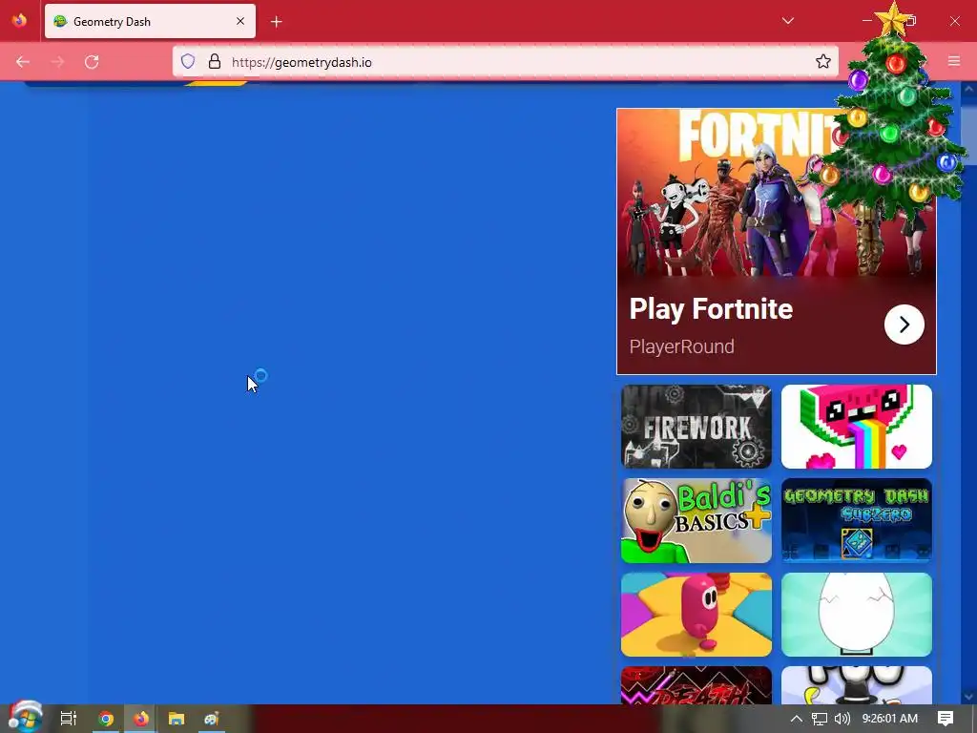Open the volume speaker tray icon
Image resolution: width=977 pixels, height=733 pixels.
coord(842,719)
